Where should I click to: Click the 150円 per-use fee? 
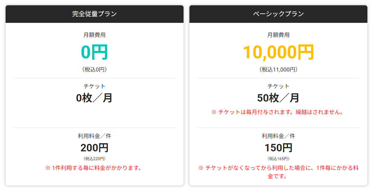pyautogui.click(x=278, y=148)
